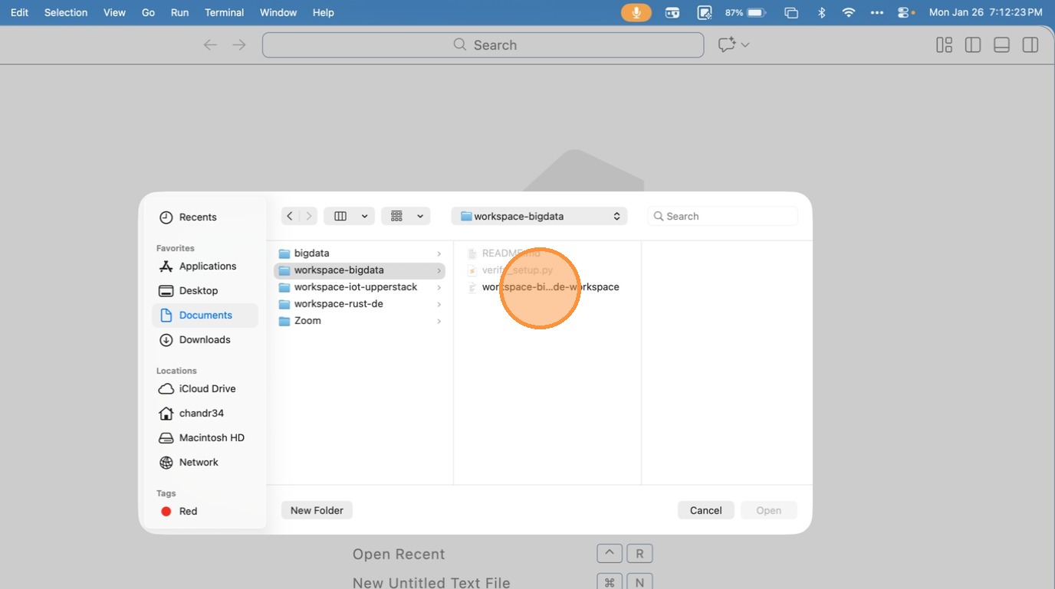Select the workspace-bigdata folder row

pos(360,270)
